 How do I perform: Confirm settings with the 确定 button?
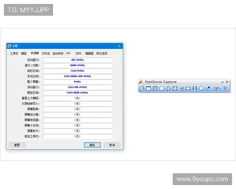click(92, 145)
